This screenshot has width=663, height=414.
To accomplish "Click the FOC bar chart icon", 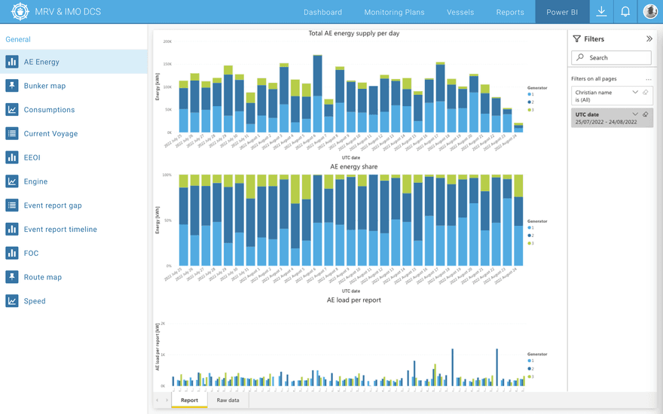I will [12, 253].
